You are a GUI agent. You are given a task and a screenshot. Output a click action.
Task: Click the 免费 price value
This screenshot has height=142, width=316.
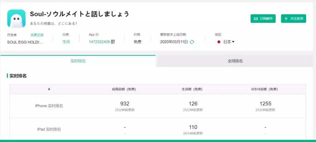(138, 42)
